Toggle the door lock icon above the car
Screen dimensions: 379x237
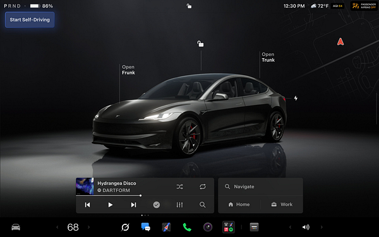pos(200,44)
